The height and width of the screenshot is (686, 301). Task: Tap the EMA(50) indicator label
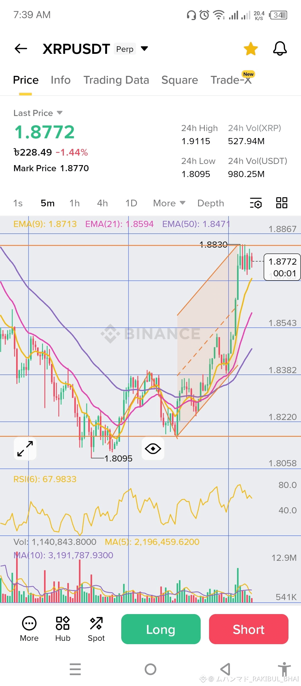[196, 224]
